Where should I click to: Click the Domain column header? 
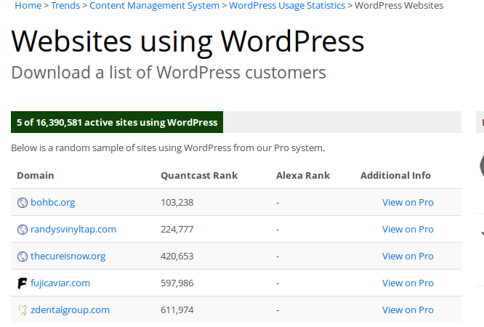point(36,175)
